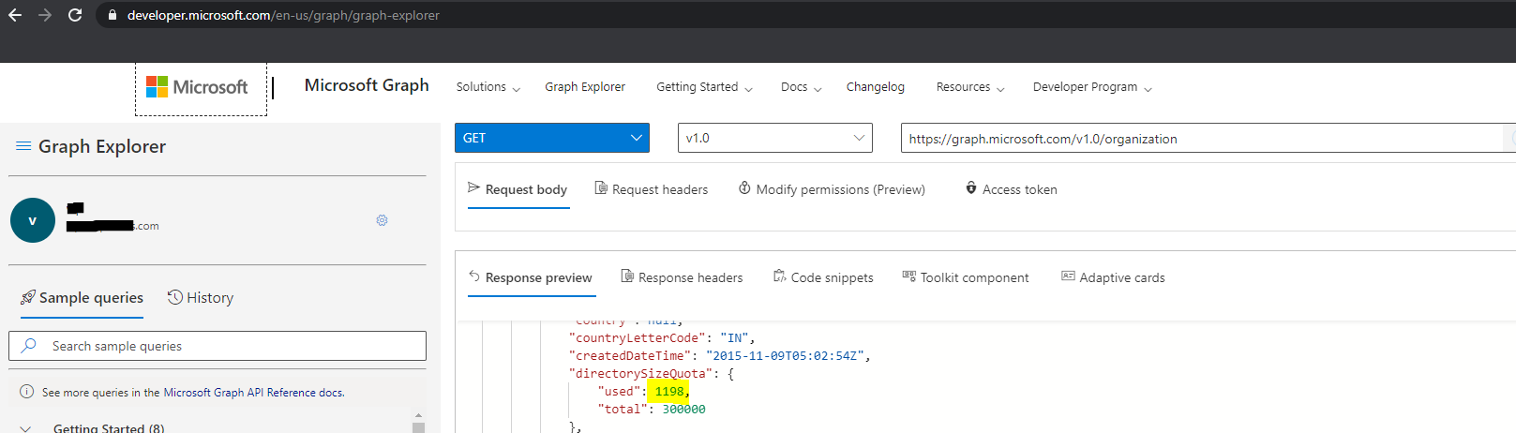Go back with the browser back arrow
Screen dimensions: 1516x433
tap(15, 15)
